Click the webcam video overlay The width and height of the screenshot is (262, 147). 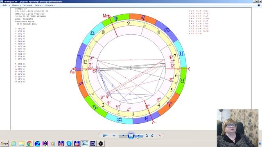[237, 128]
